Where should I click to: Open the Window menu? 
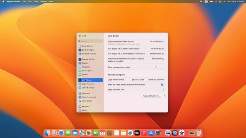click(x=43, y=2)
